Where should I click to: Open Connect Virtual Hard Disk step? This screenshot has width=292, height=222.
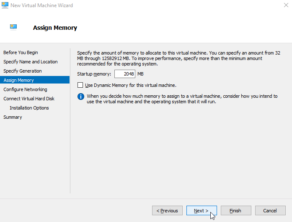29,99
